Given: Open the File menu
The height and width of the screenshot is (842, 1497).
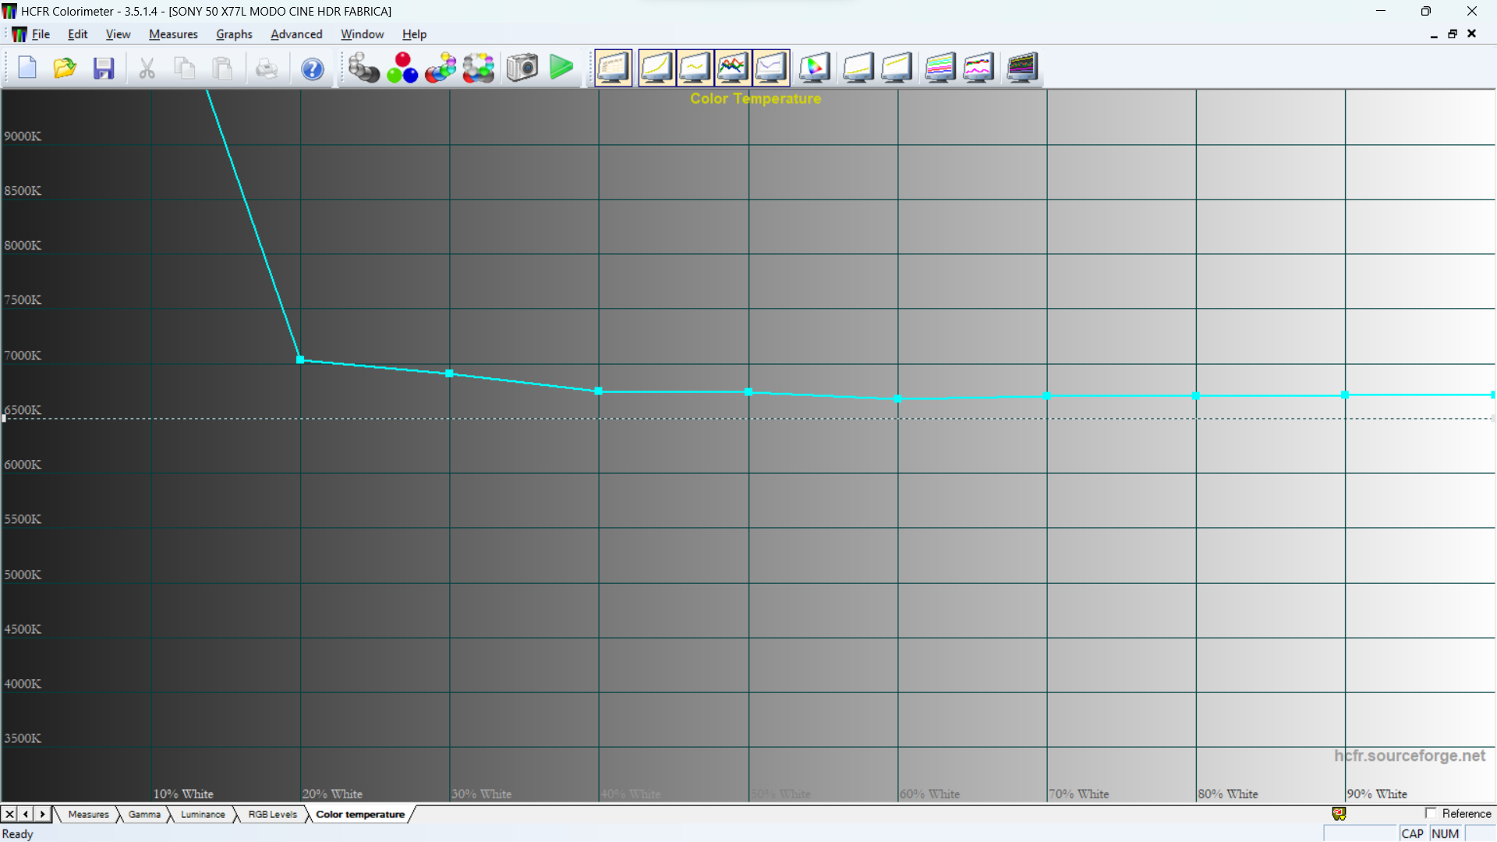Looking at the screenshot, I should pos(41,34).
